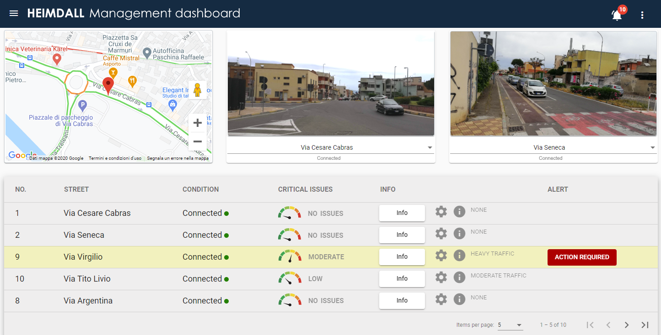Click settings gear for Via Cesare Cabras

click(x=441, y=212)
